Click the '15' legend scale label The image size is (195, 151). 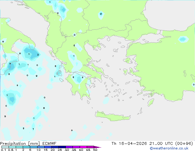point(46,150)
